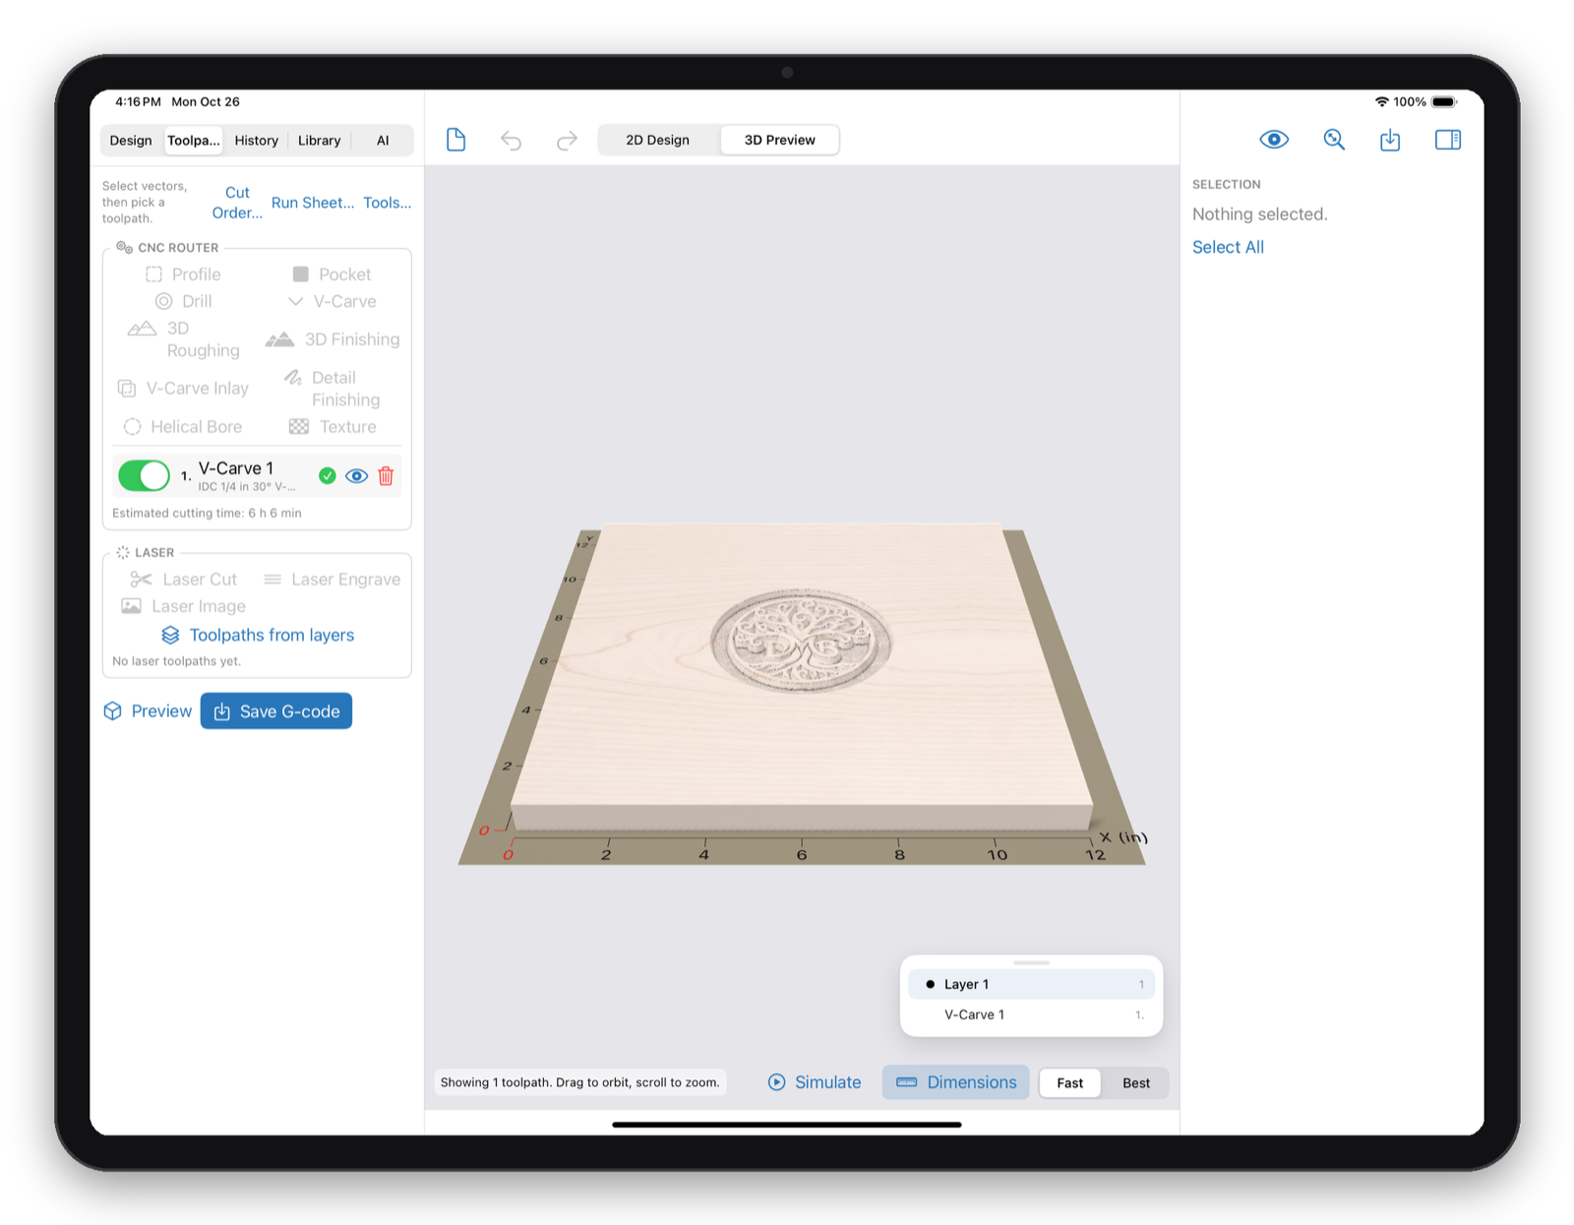Choose the 3D Finishing toolpath
The height and width of the screenshot is (1225, 1574).
[x=333, y=339]
